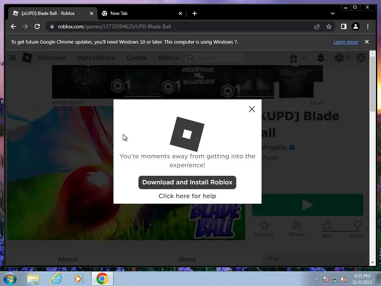Follow the Blade Ball experience
381x286 pixels.
297,229
